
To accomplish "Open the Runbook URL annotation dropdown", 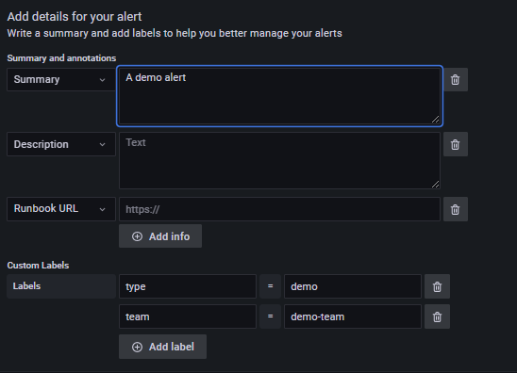I will pyautogui.click(x=61, y=209).
